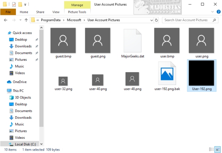Image resolution: width=222 pixels, height=153 pixels.
Task: Click User Account Pictures breadcrumb
Action: tap(104, 20)
